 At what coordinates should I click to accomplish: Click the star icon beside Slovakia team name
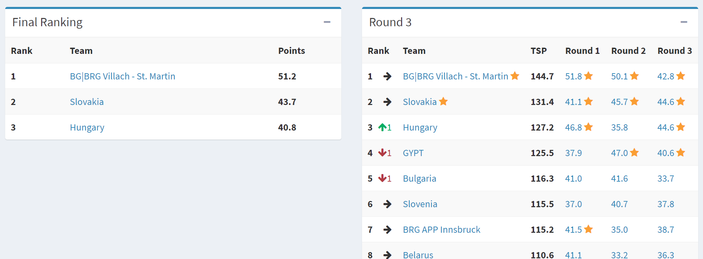443,102
